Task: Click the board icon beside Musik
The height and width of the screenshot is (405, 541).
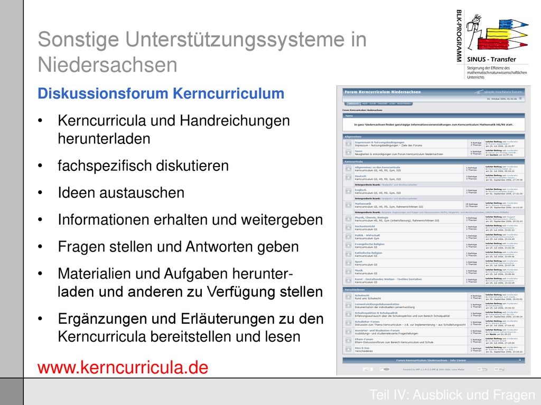Action: point(349,272)
